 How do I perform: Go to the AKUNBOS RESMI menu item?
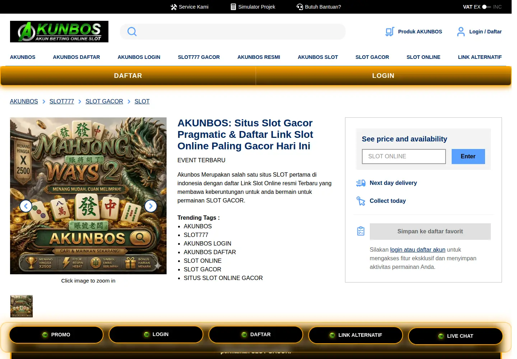(259, 57)
